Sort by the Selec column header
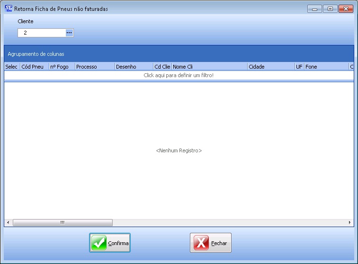The width and height of the screenshot is (358, 264). pyautogui.click(x=12, y=67)
